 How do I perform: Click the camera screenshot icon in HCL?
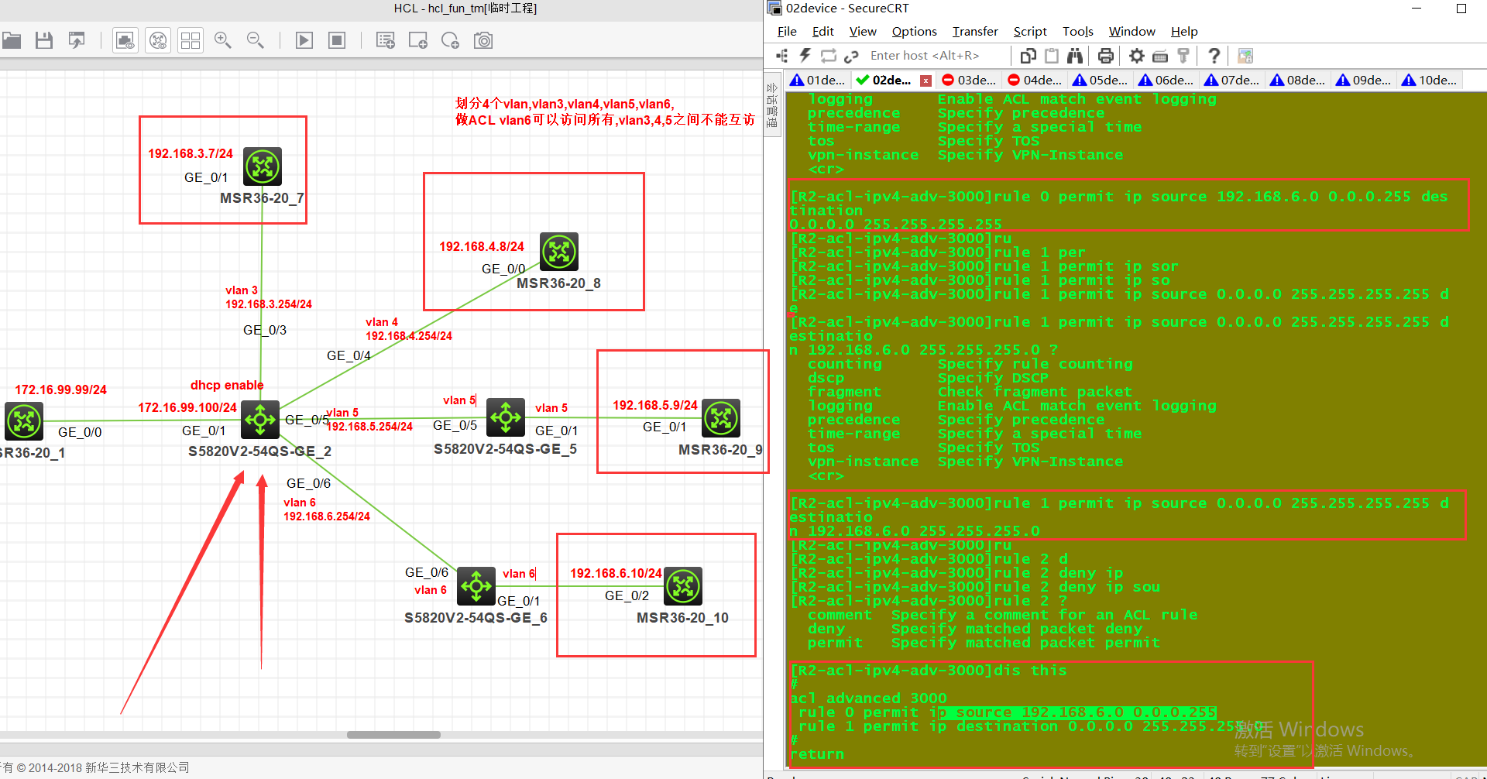pos(483,40)
